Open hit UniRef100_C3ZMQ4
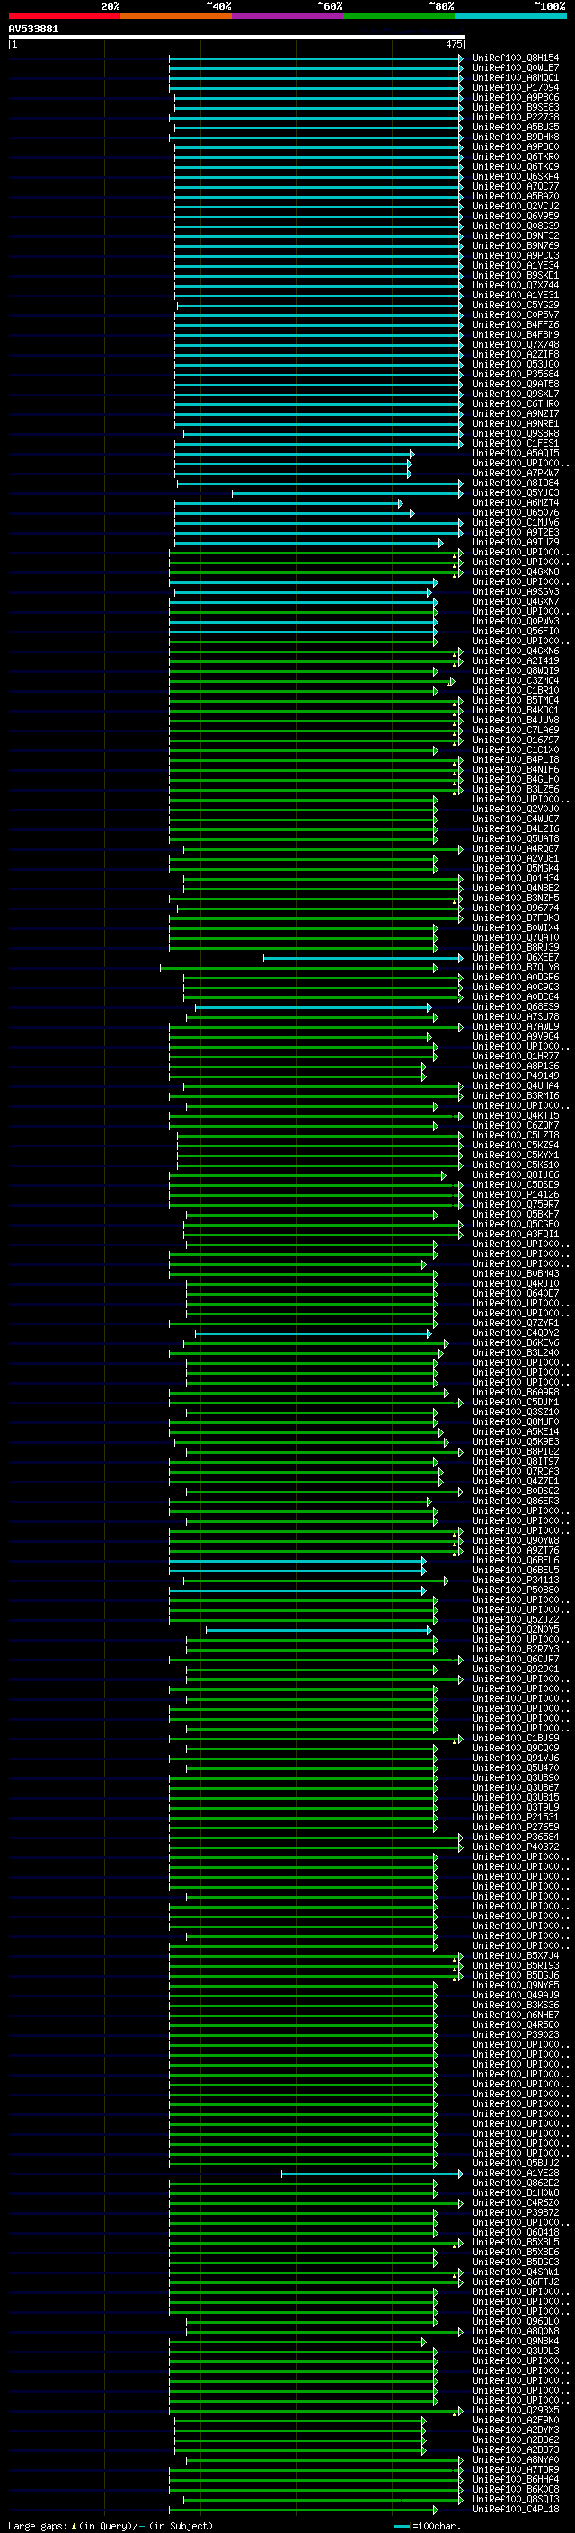Image resolution: width=575 pixels, height=2533 pixels. click(516, 681)
